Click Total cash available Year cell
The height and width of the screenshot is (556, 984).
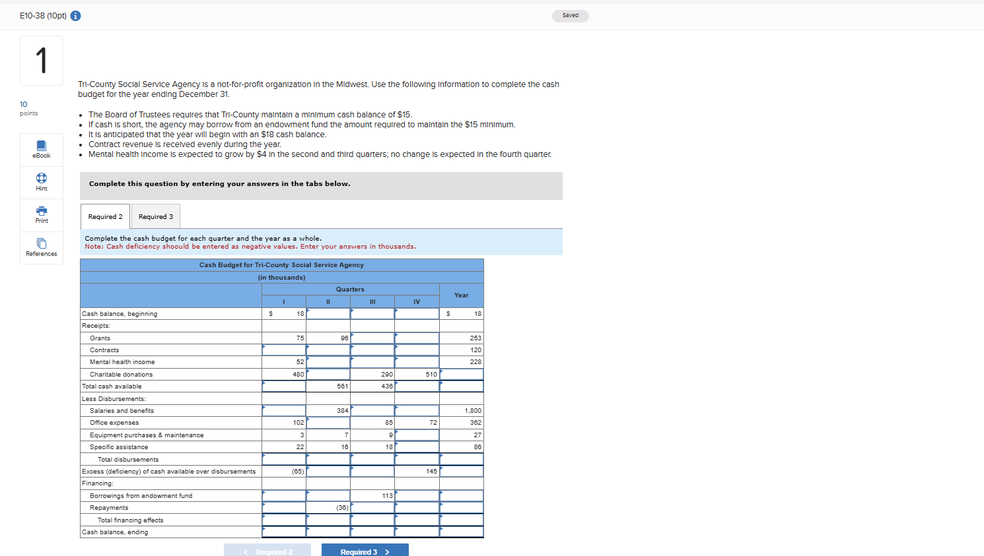[x=462, y=386]
